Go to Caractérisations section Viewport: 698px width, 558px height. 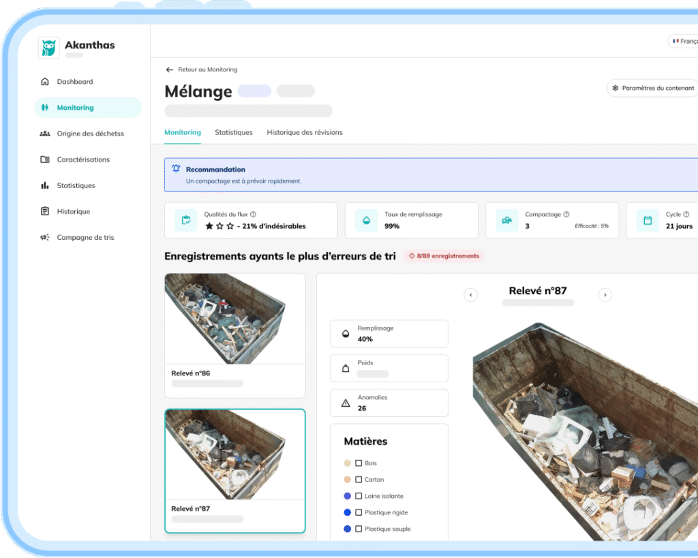point(83,159)
